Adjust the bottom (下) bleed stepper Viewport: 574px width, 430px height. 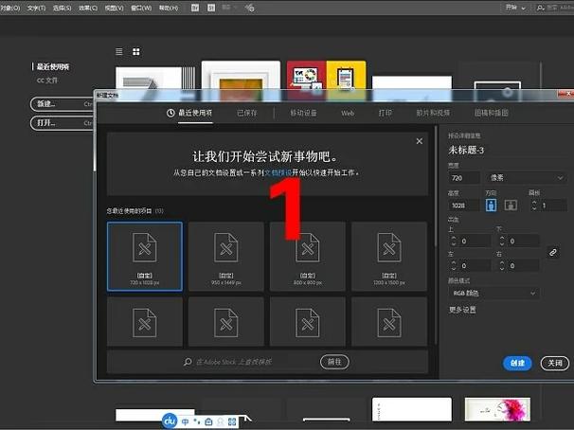pos(502,241)
